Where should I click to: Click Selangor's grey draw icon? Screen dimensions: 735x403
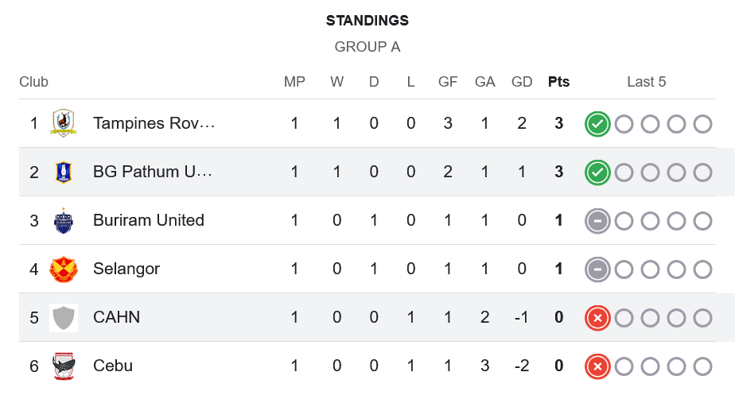[597, 269]
